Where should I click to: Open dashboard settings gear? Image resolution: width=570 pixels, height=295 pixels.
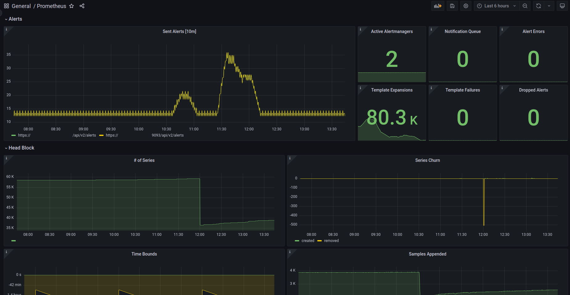[x=466, y=6]
